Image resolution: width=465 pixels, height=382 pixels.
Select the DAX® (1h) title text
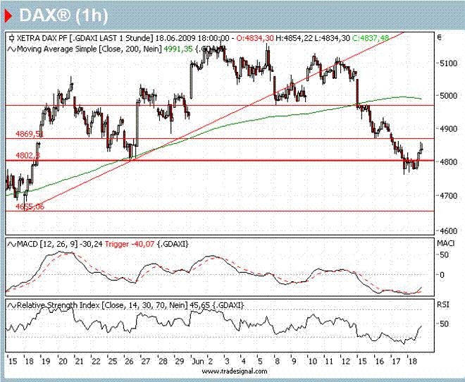point(63,16)
